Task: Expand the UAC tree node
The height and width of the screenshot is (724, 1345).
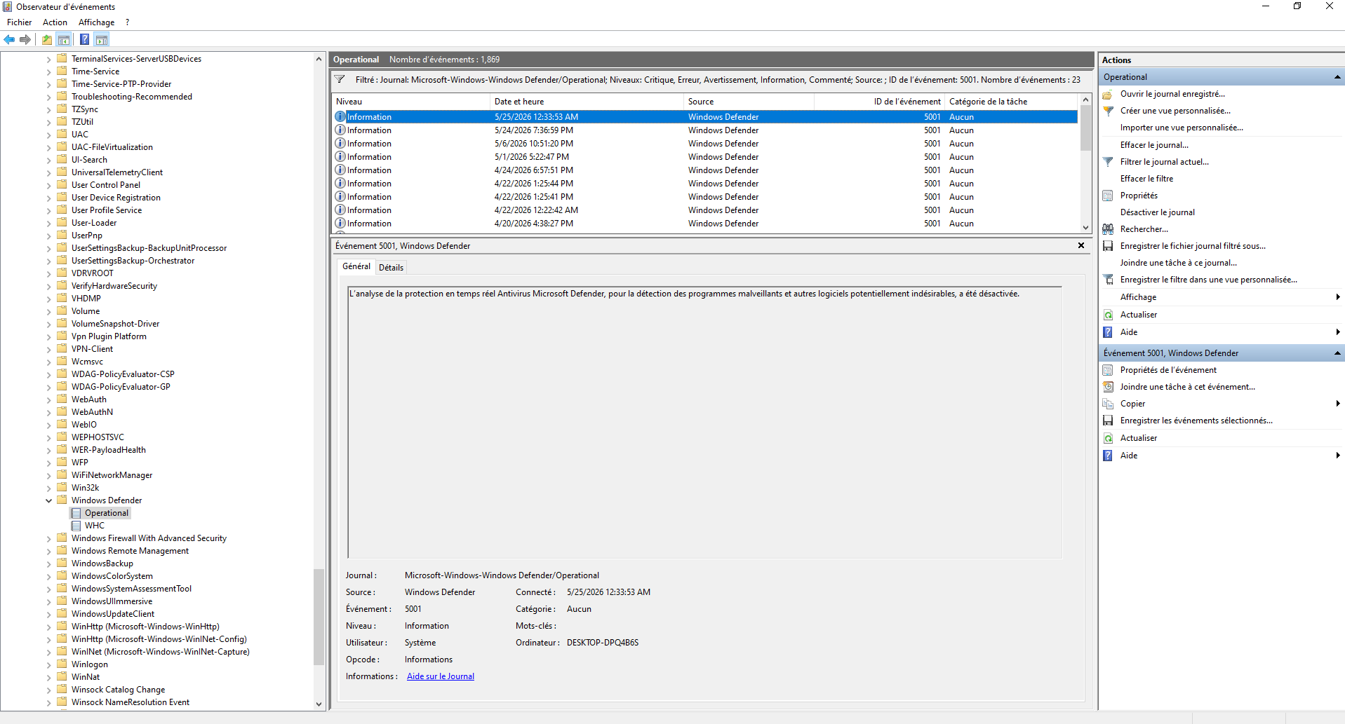Action: point(48,135)
